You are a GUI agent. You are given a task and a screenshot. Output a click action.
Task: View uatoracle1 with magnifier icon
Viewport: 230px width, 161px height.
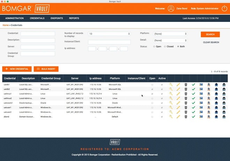pyautogui.click(x=171, y=103)
